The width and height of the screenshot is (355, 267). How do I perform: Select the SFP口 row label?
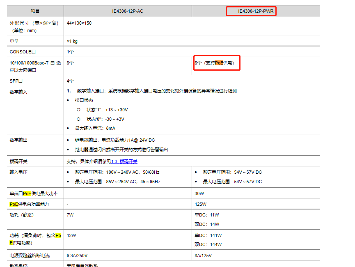(16, 81)
